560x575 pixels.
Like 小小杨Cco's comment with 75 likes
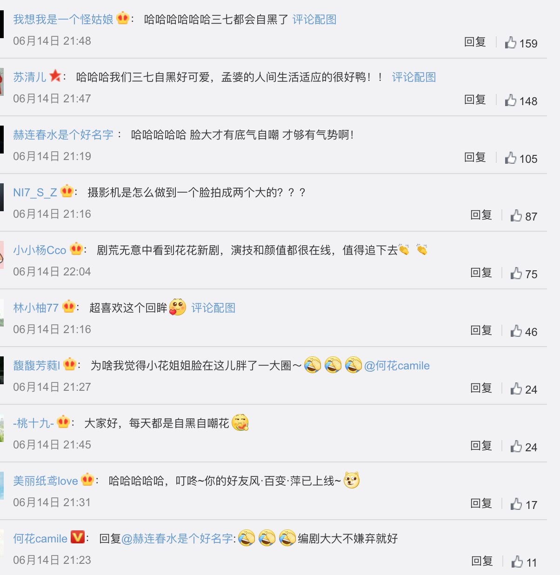516,273
